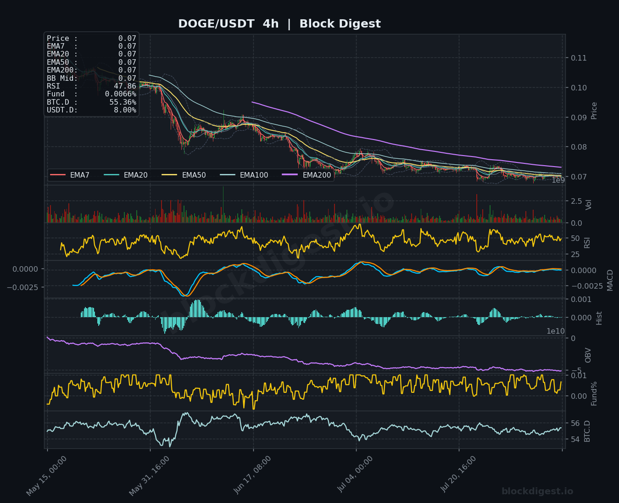
Task: Select the EMA100 legend entry
Action: (244, 175)
